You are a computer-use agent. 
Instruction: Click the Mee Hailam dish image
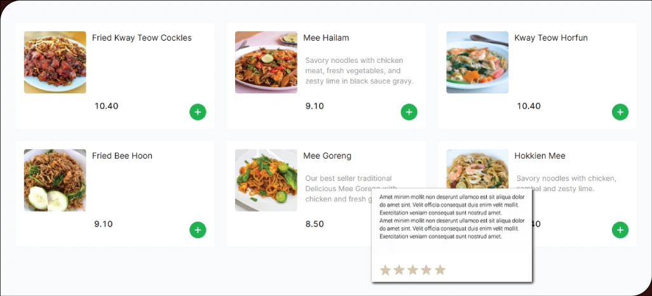coord(266,62)
